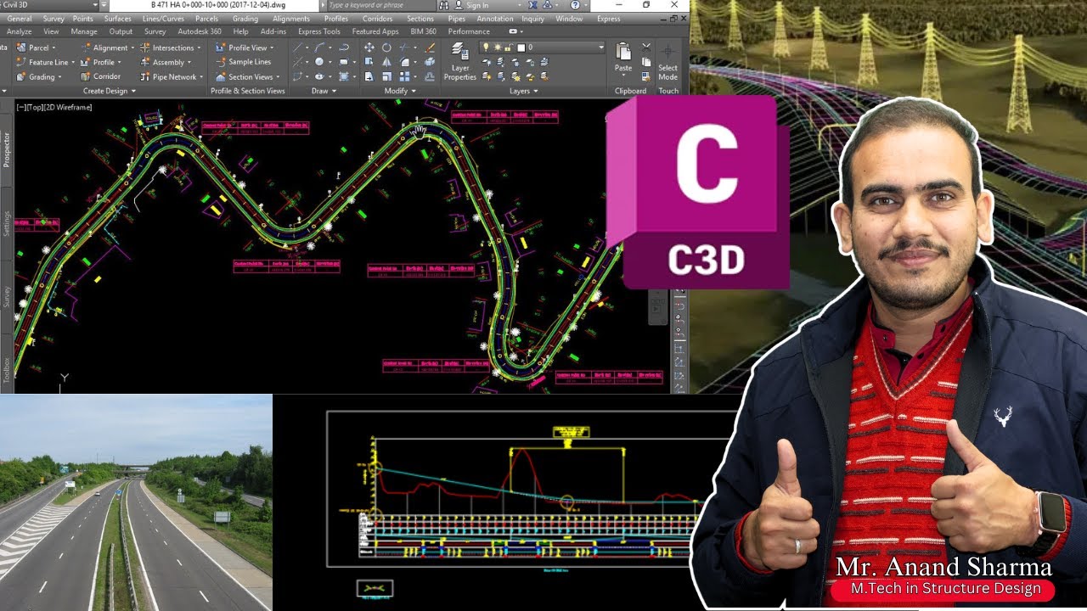Open the Corridors menu
1087x611 pixels.
click(x=378, y=19)
